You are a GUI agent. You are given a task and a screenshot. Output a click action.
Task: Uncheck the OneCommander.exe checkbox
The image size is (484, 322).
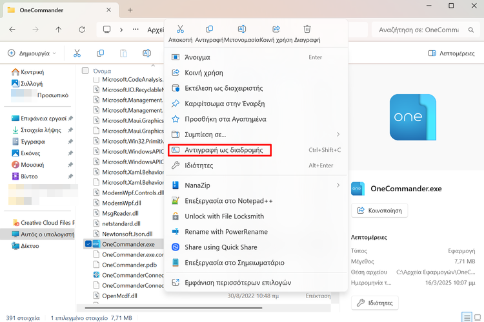pyautogui.click(x=88, y=244)
